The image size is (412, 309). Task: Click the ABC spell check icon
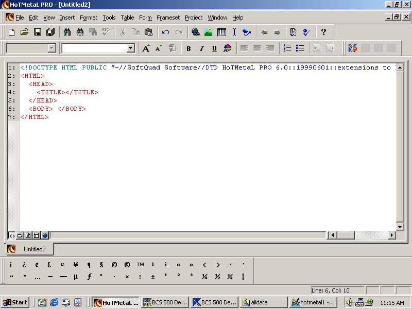pyautogui.click(x=106, y=32)
